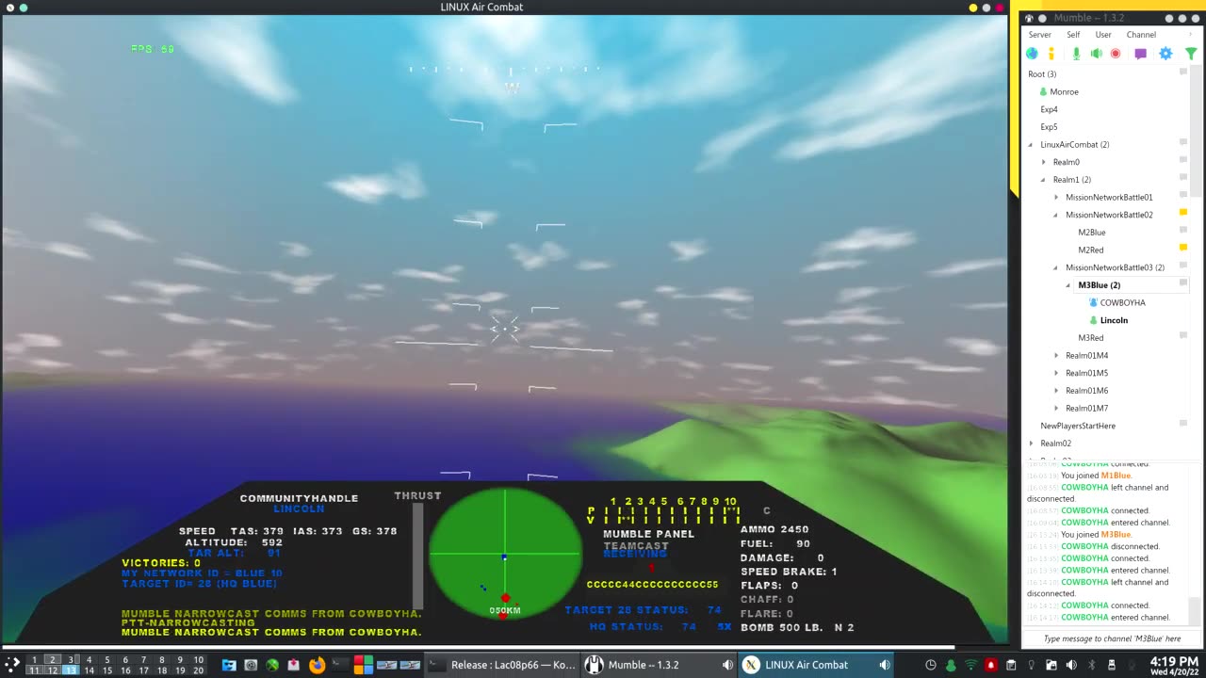Image resolution: width=1206 pixels, height=678 pixels.
Task: Open the system tray volume icon
Action: point(1071,665)
